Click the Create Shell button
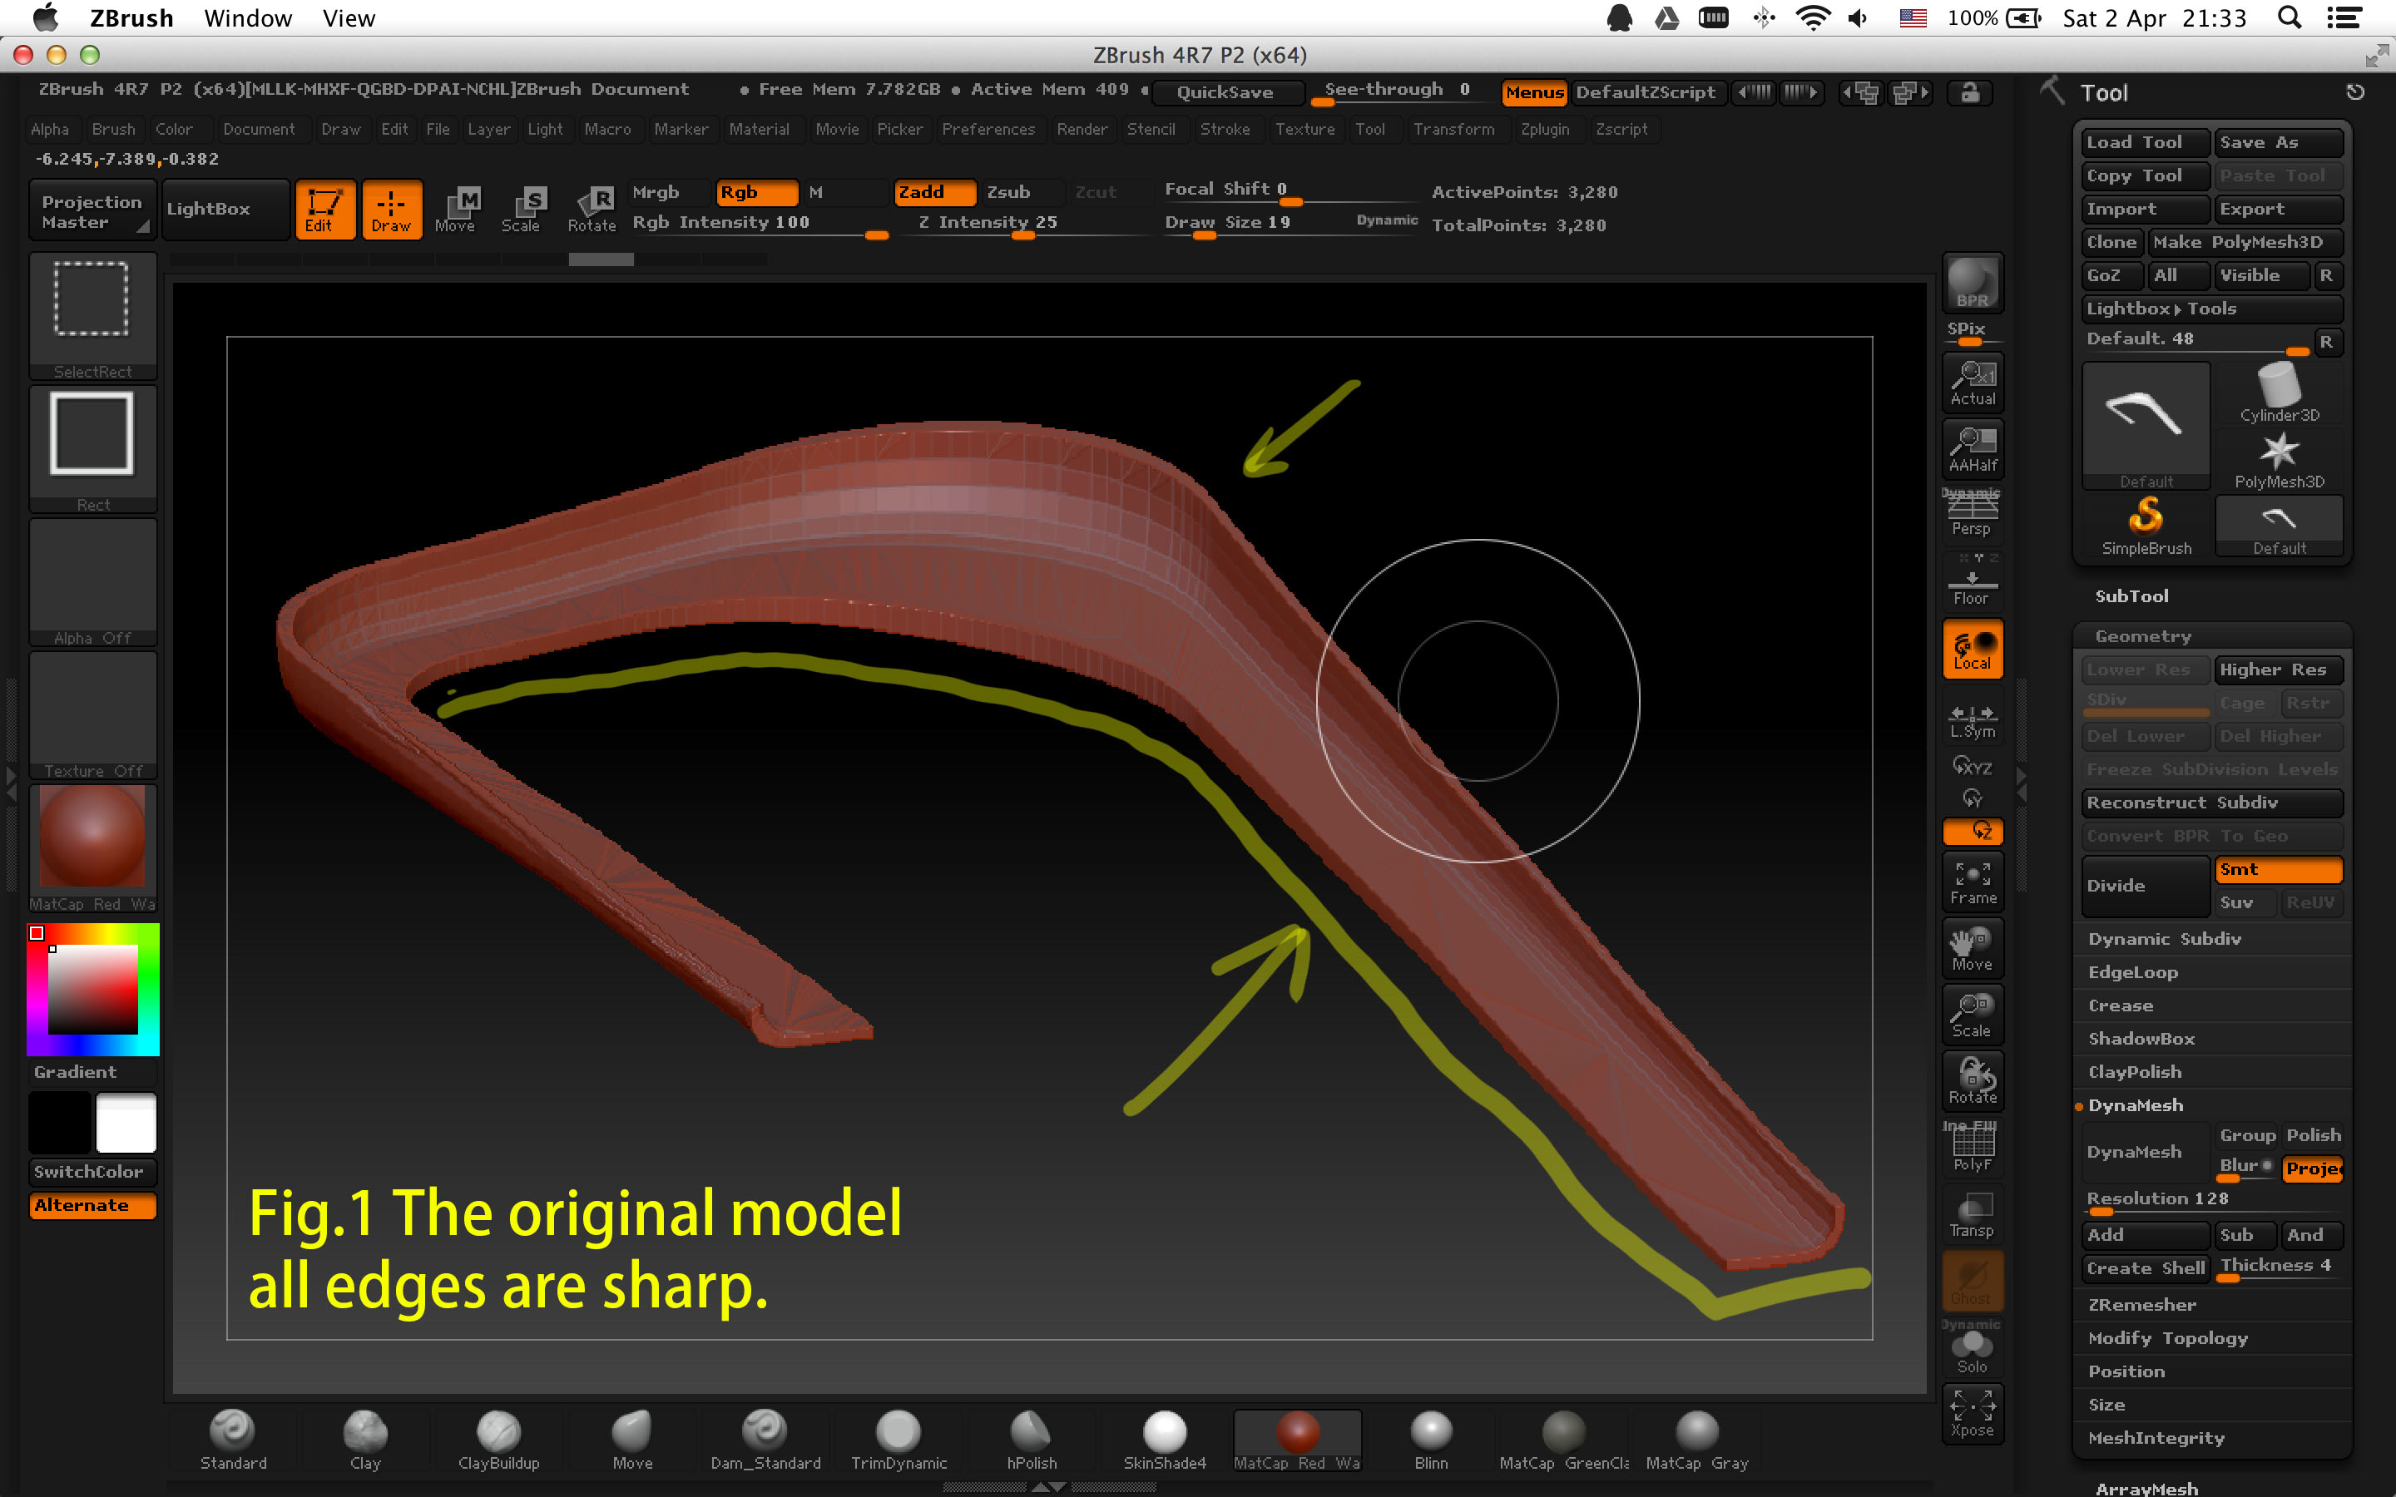 [2146, 1268]
